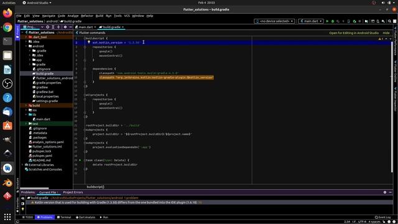Collapse the android folder

click(26, 46)
